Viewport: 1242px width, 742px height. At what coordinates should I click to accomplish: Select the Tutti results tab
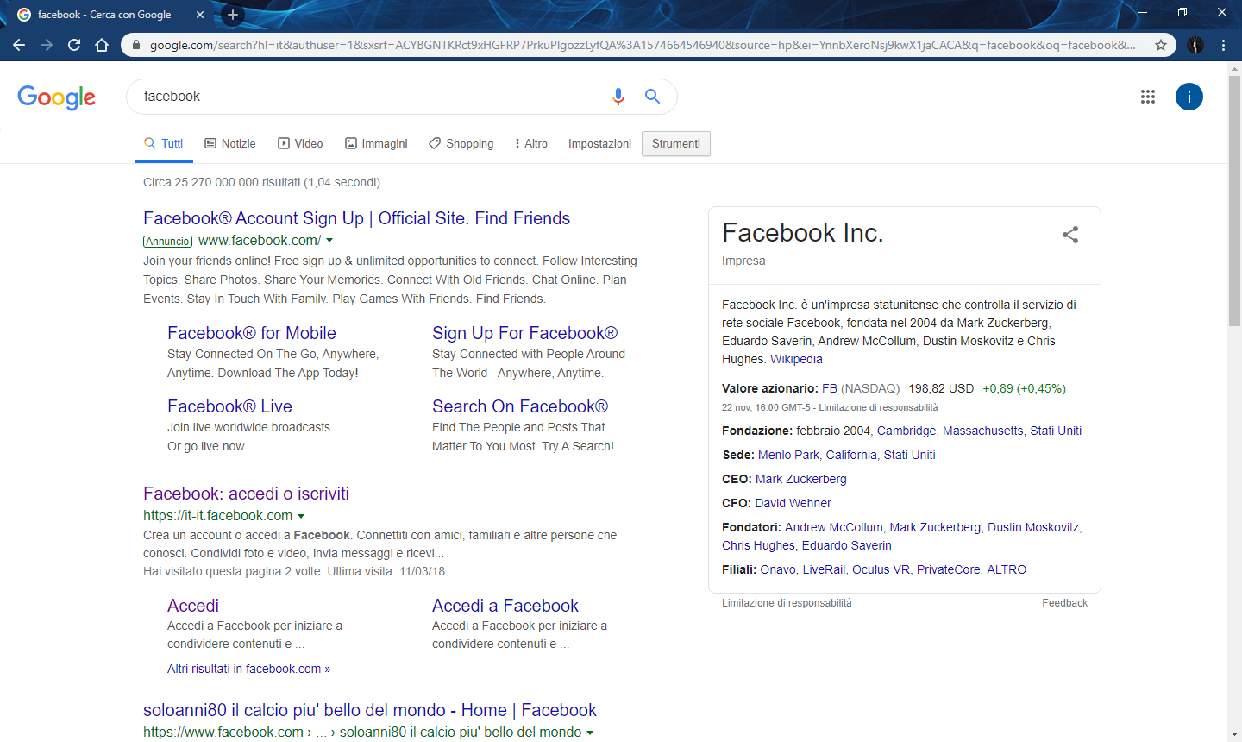[x=163, y=144]
